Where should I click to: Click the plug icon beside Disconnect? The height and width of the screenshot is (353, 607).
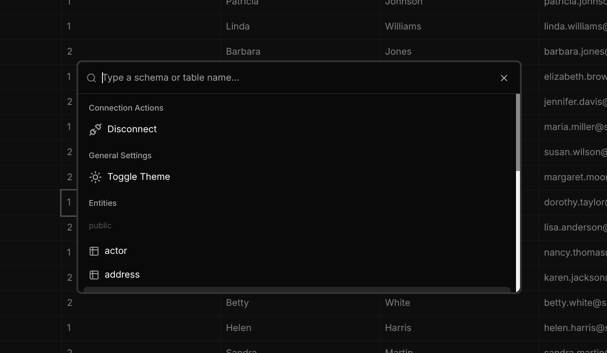point(95,129)
